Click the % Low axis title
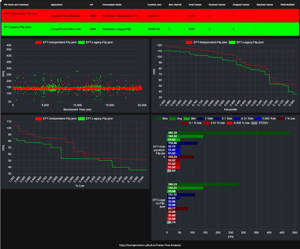This screenshot has width=300, height=249. pos(80,186)
